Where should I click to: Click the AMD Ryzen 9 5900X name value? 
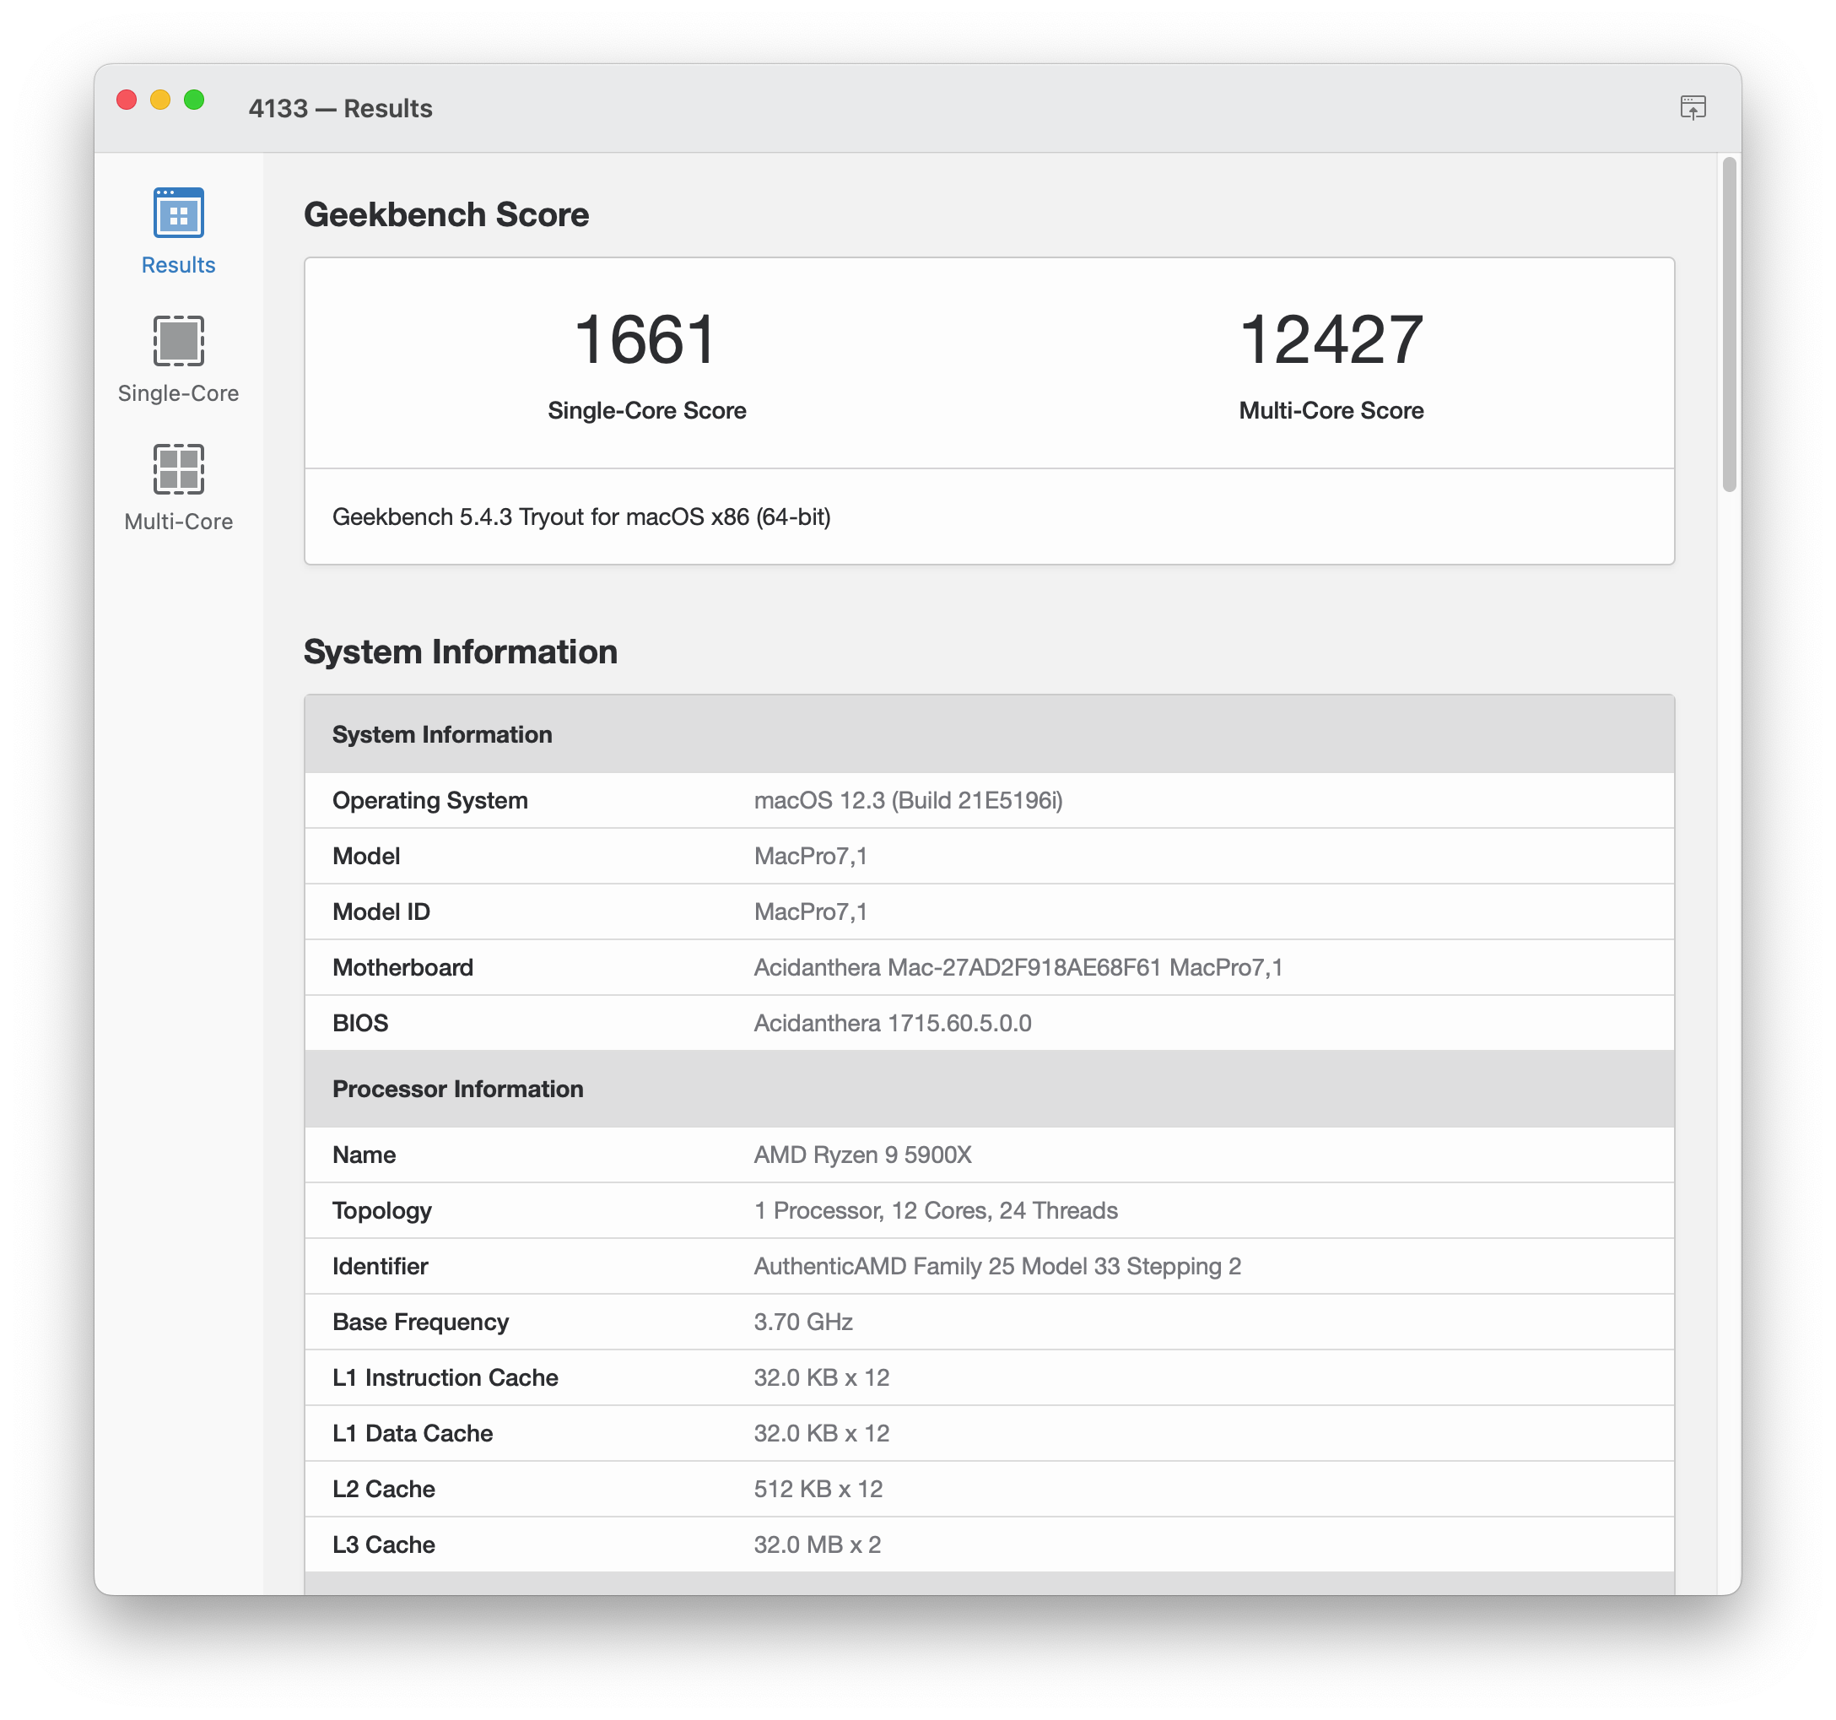coord(861,1155)
